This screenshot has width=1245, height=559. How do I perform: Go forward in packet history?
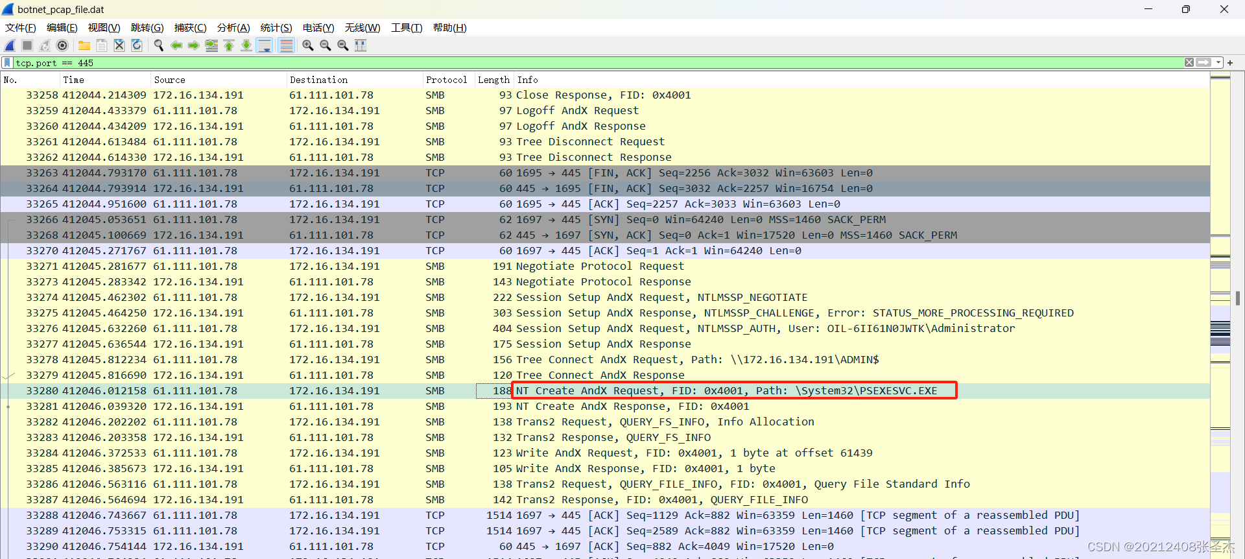(194, 45)
